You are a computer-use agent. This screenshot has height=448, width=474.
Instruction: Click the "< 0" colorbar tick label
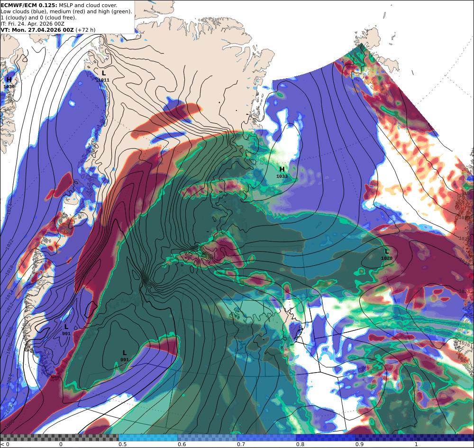point(5,444)
